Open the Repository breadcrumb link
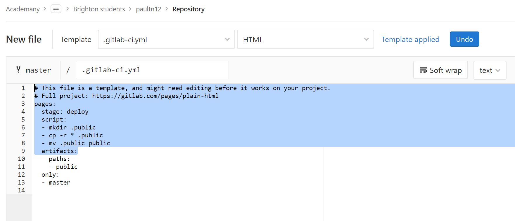Screen dimensions: 515x221 pos(189,9)
